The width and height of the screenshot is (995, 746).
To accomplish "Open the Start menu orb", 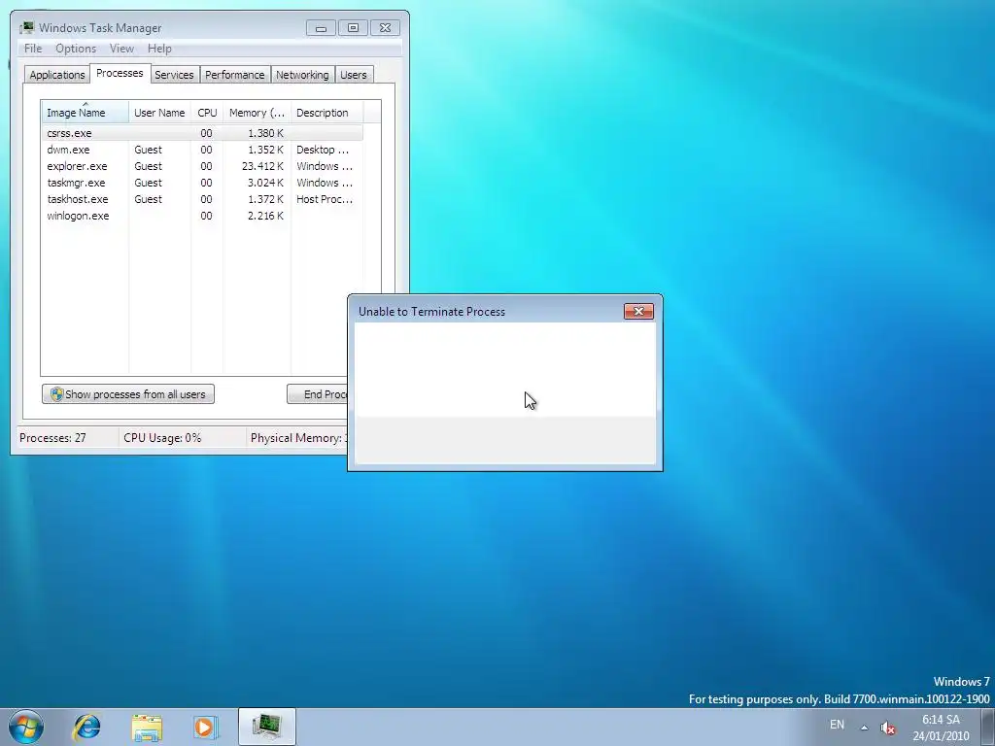I will [26, 727].
